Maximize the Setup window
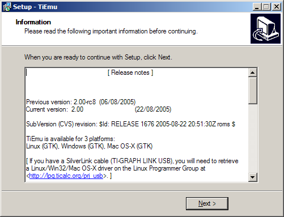The image size is (284, 217). (266, 7)
